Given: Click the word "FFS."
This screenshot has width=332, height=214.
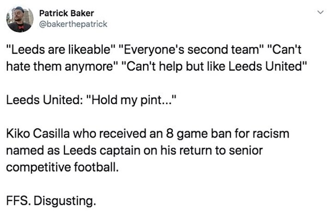Looking at the screenshot, I should point(18,201).
